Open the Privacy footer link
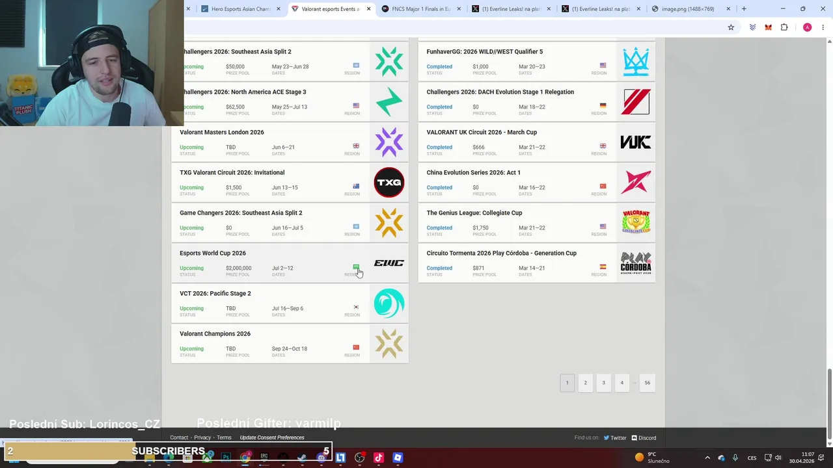Viewport: 833px width, 468px height. (x=202, y=437)
